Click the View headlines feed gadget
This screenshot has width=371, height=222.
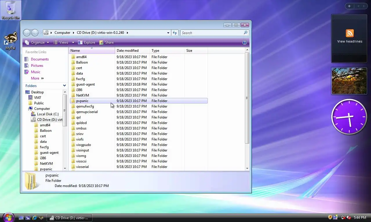tap(350, 38)
